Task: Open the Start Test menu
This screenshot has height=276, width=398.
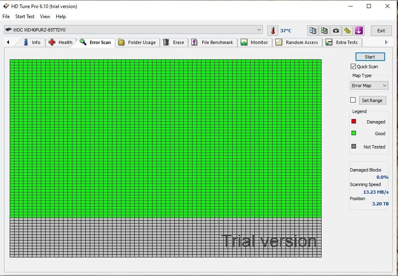Action: [25, 17]
